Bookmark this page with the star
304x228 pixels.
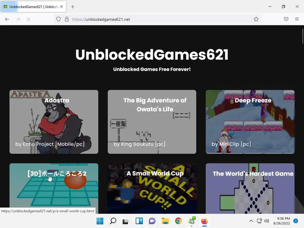pyautogui.click(x=256, y=19)
